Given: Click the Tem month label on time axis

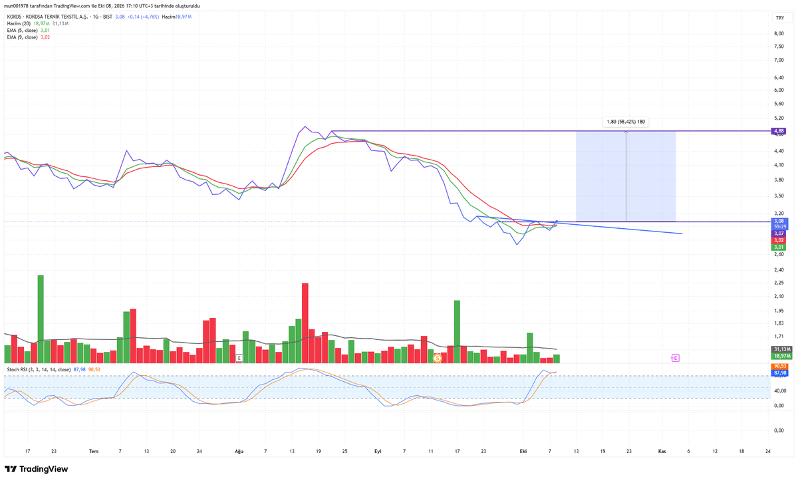Looking at the screenshot, I should (94, 451).
